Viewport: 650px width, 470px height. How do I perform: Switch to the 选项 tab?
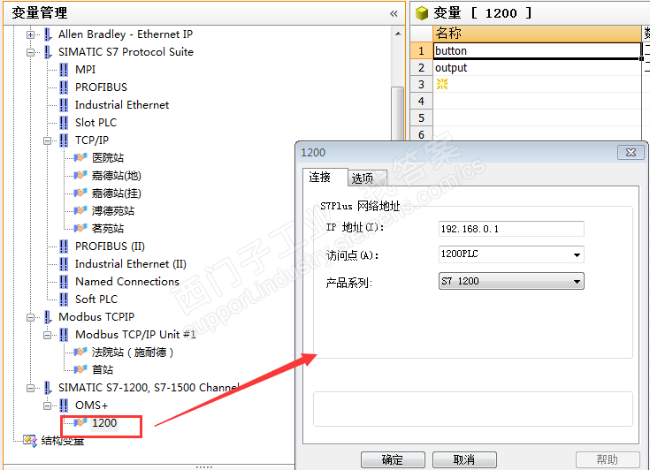[367, 178]
